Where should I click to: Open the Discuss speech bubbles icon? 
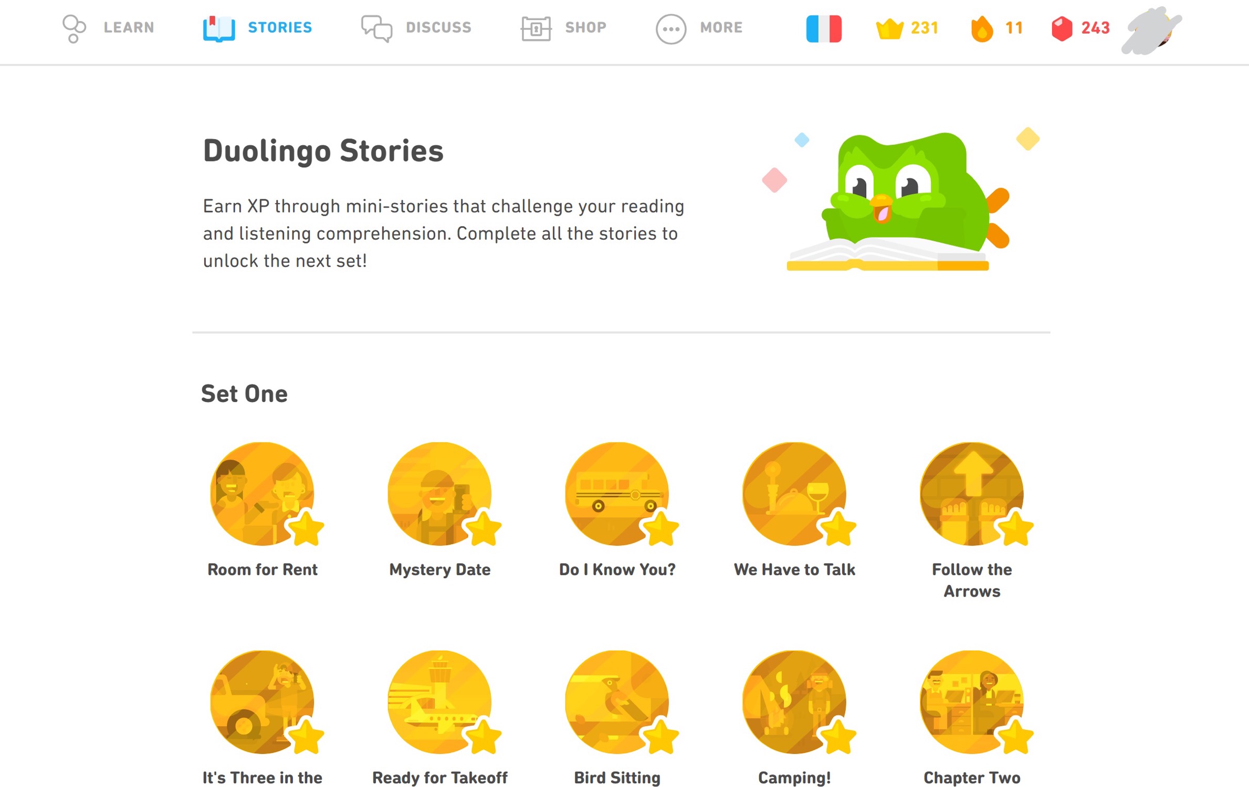click(x=376, y=29)
